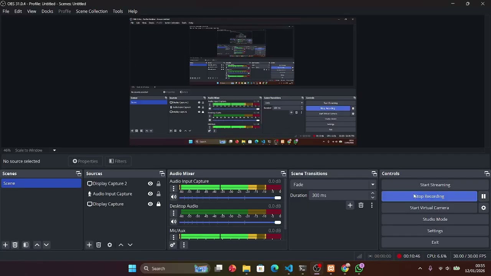
Task: Toggle visibility of Display Capture source
Action: point(150,204)
